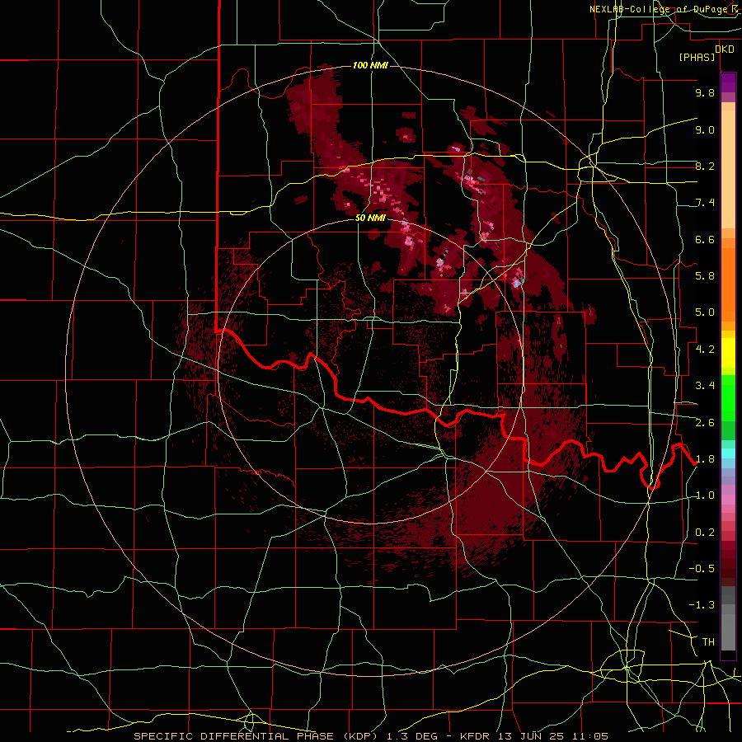Click the 8.2 scale value
Viewport: 742px width, 742px height.
coord(705,166)
